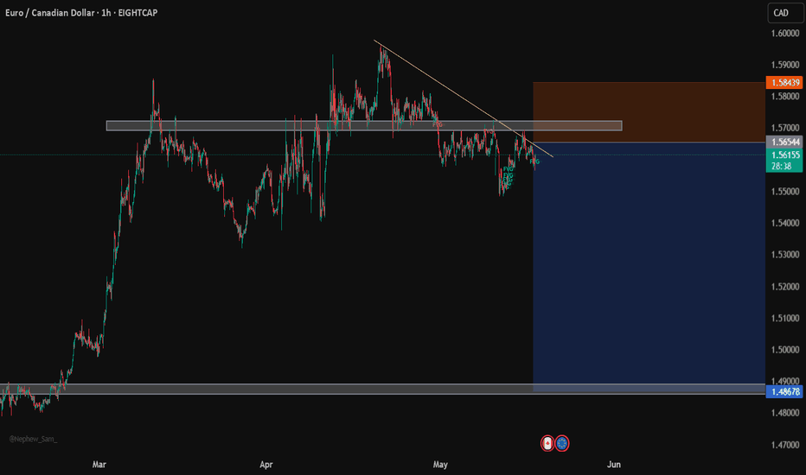Select the blue 1.48678 target price tag
Screen dimensions: 806x475
pos(784,392)
